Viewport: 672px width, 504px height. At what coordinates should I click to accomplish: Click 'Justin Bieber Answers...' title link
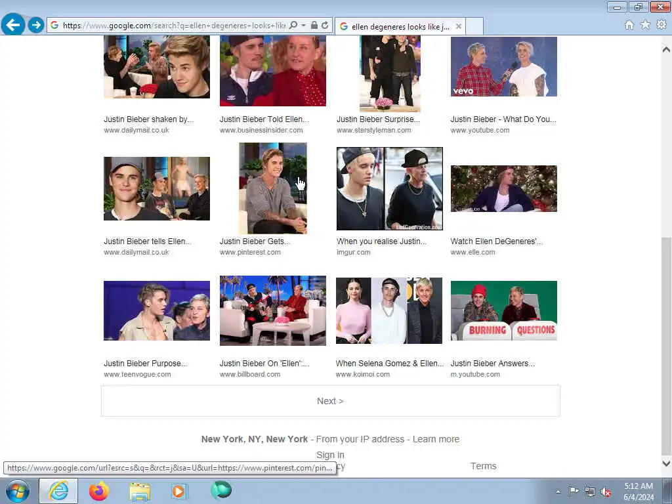point(493,364)
